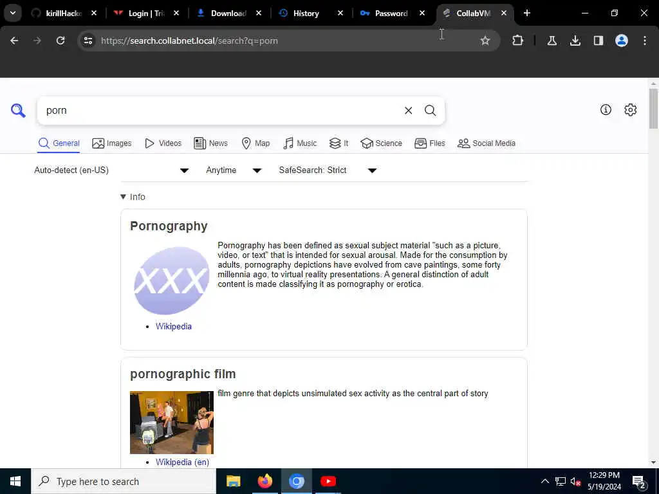
Task: Open browser downloads icon
Action: [x=575, y=41]
